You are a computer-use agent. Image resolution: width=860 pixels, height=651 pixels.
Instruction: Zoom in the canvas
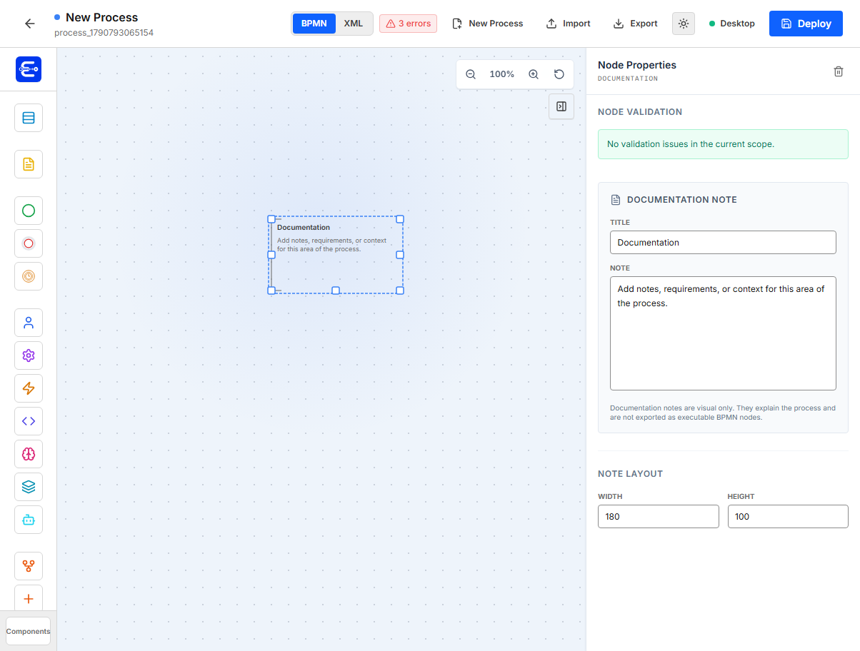534,74
